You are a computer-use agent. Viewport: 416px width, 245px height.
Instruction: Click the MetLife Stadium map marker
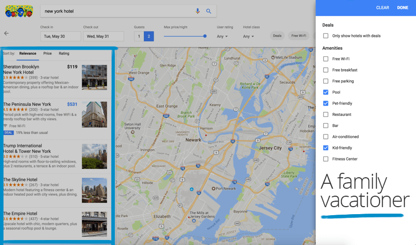[273, 57]
